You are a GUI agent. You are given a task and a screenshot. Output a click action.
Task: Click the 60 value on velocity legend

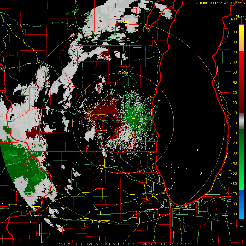(x=235, y=62)
